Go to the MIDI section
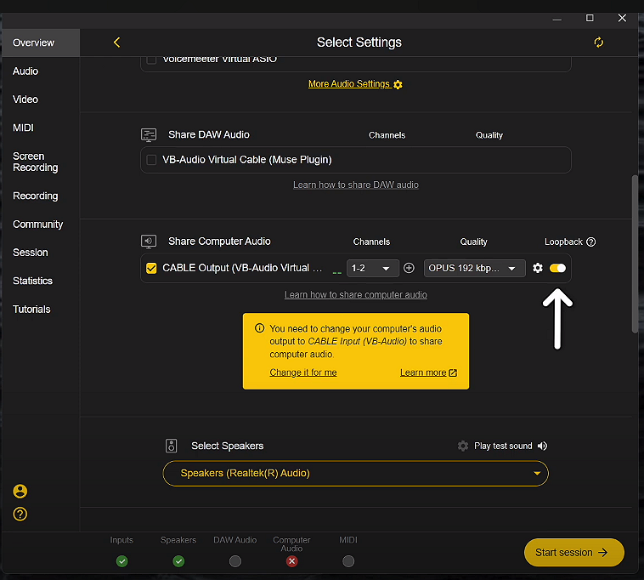644x580 pixels. click(x=24, y=128)
